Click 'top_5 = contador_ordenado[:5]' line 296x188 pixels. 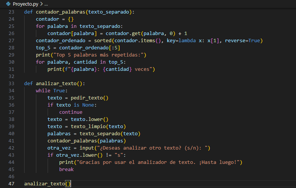tap(78, 47)
